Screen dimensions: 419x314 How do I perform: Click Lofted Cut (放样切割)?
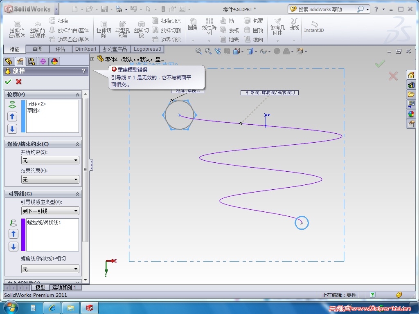(166, 30)
